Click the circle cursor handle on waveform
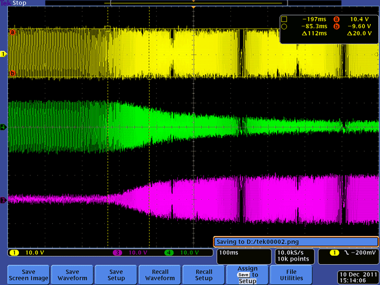380x285 pixels. (x=150, y=77)
